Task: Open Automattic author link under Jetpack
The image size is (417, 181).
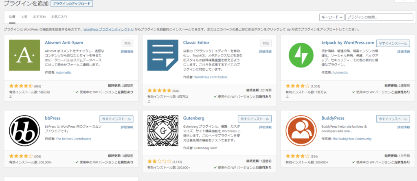Action: tap(340, 72)
